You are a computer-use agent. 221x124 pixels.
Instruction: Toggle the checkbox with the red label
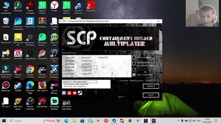134,70
